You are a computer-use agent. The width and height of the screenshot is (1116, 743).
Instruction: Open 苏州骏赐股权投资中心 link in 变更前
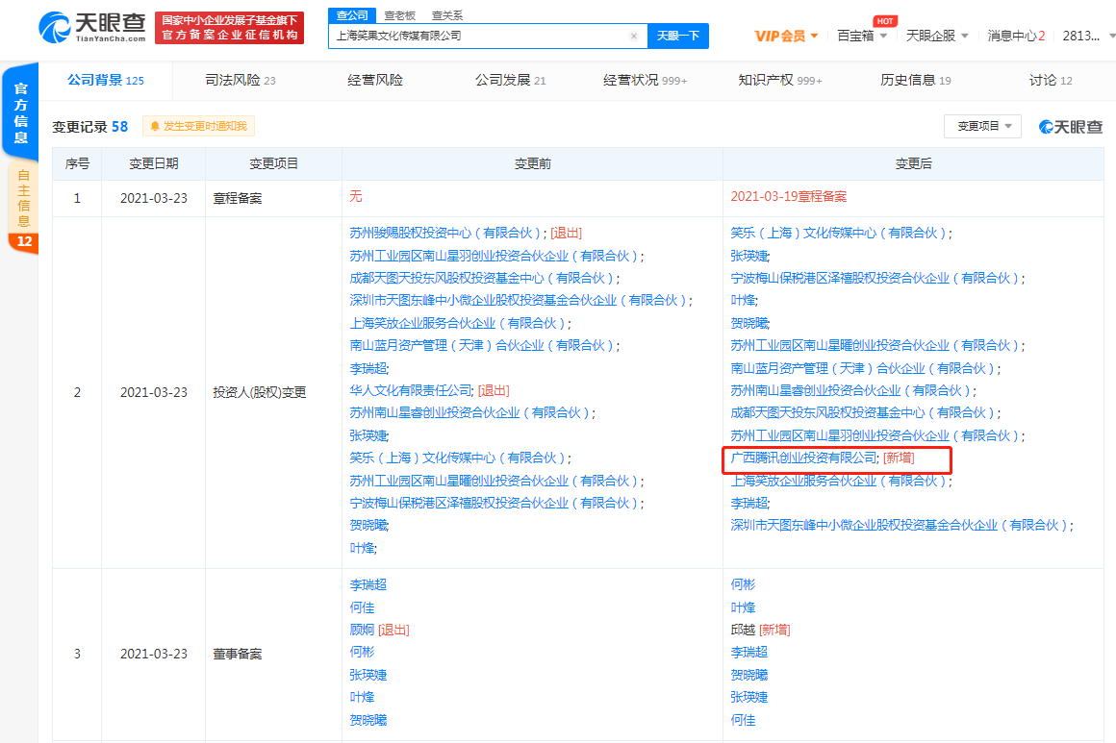tap(446, 234)
